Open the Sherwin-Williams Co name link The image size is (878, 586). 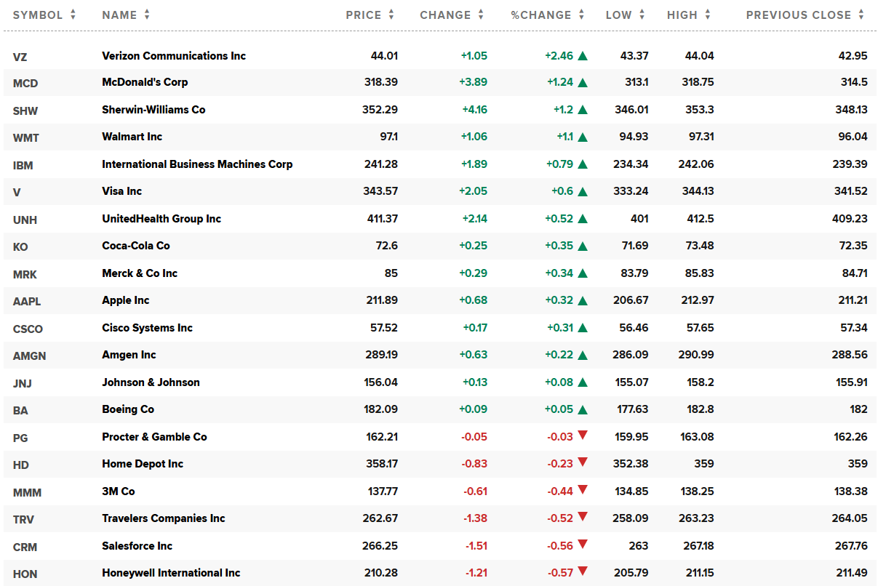click(153, 110)
